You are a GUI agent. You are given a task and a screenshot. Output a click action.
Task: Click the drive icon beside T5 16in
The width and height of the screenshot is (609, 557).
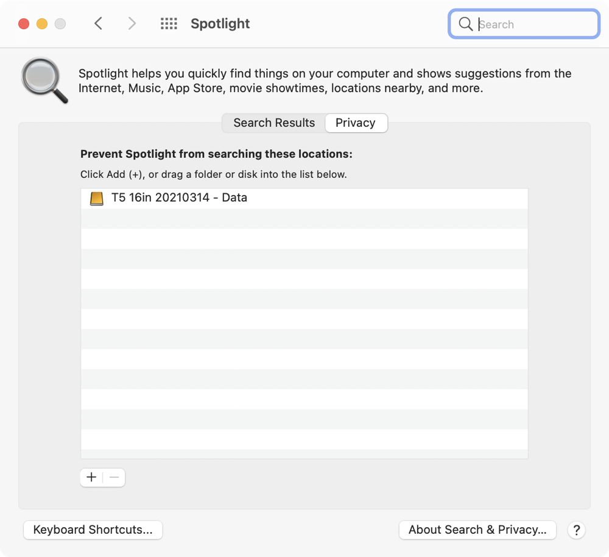96,198
